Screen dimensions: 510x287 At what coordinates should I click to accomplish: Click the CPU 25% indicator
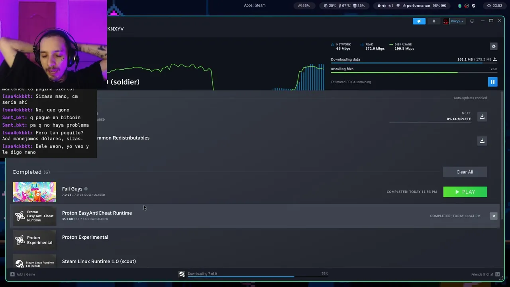pyautogui.click(x=330, y=6)
